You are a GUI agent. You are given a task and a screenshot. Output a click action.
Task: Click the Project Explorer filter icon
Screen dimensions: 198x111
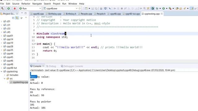[22, 18]
